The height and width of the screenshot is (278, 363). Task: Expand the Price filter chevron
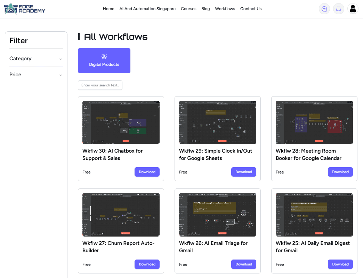tap(61, 75)
